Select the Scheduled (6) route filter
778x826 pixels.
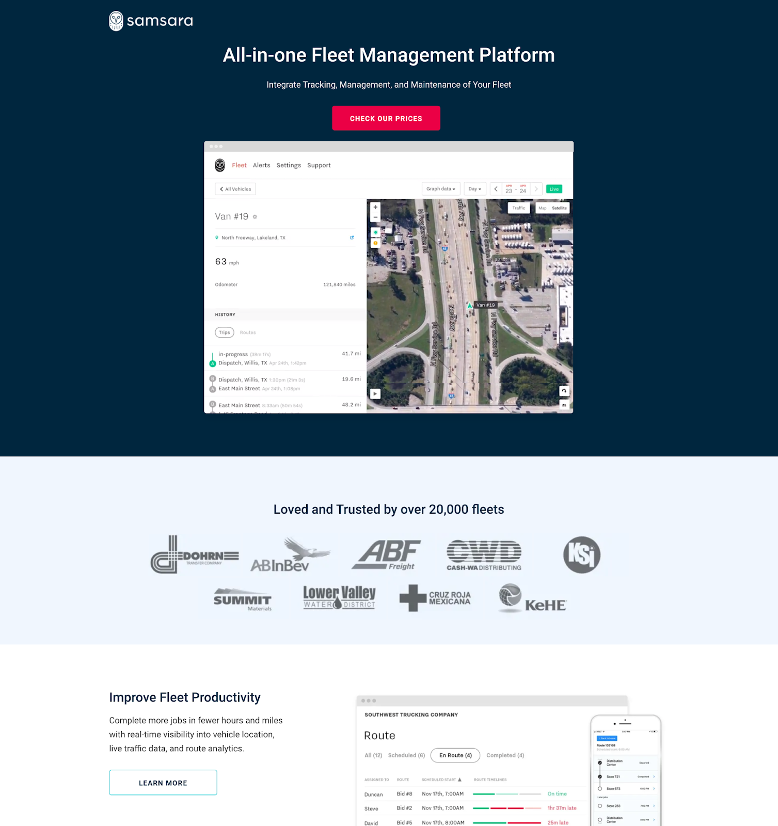(406, 755)
